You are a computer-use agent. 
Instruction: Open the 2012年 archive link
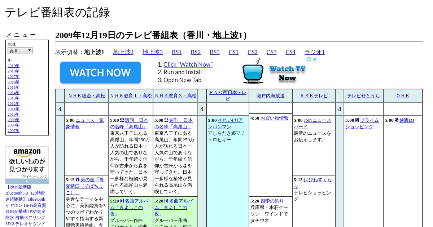pos(13,104)
